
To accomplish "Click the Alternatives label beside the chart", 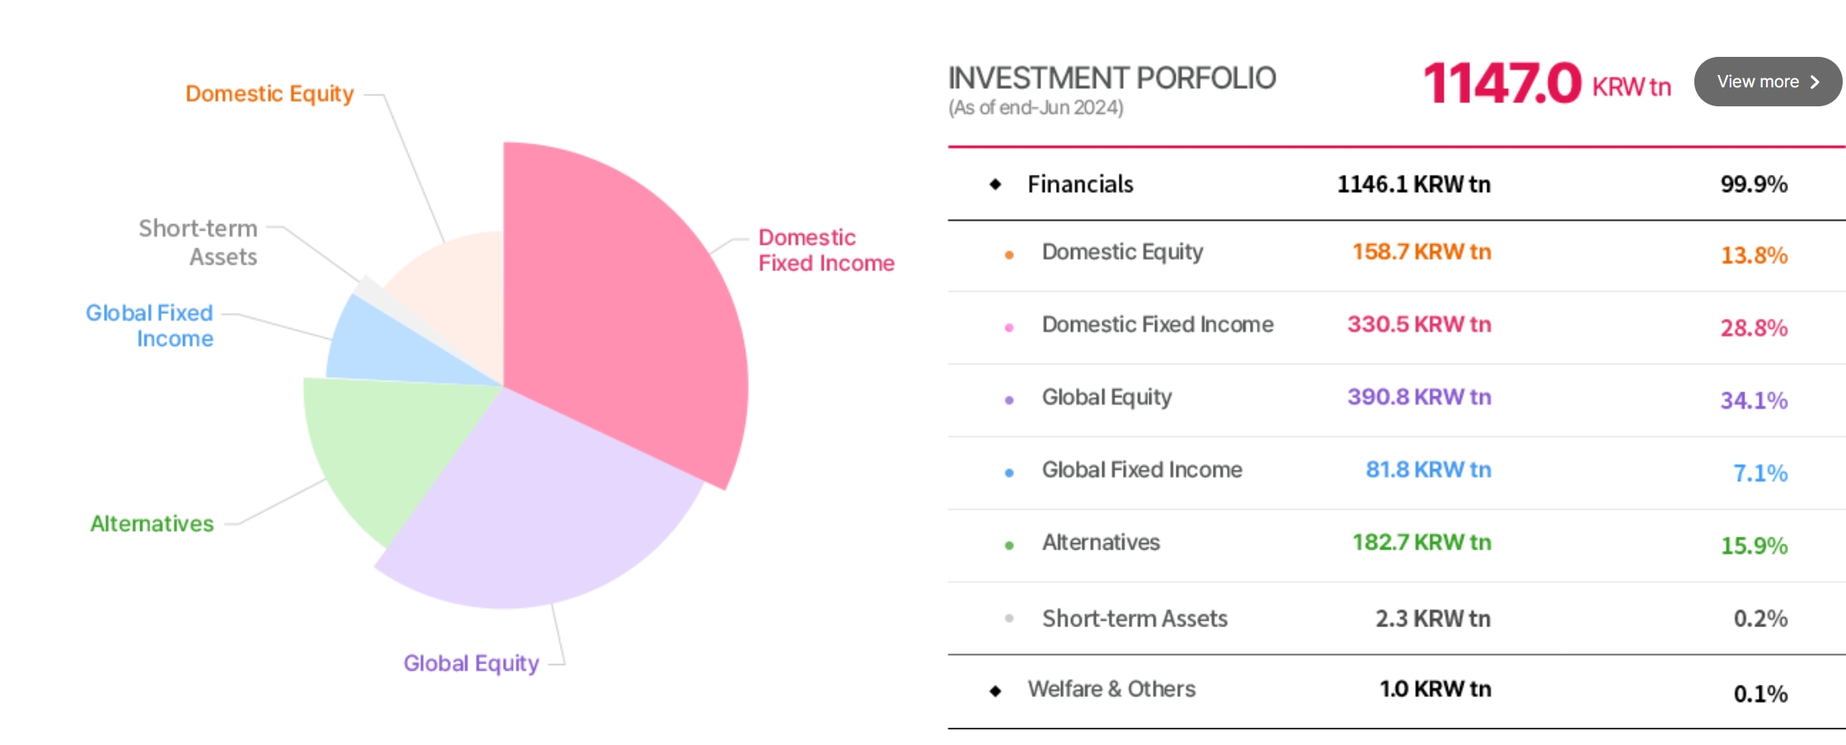I will click(152, 524).
